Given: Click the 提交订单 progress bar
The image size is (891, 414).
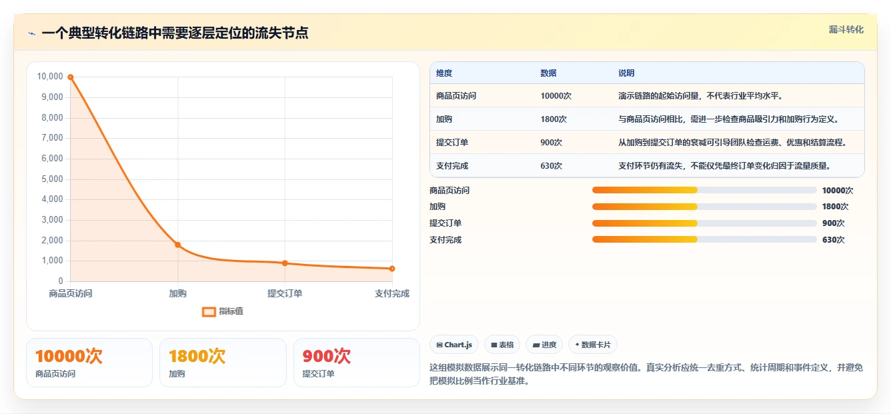Looking at the screenshot, I should click(x=704, y=223).
